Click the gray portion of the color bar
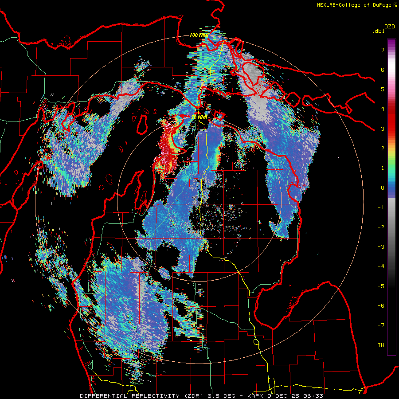This screenshot has width=399, height=399. point(391,224)
